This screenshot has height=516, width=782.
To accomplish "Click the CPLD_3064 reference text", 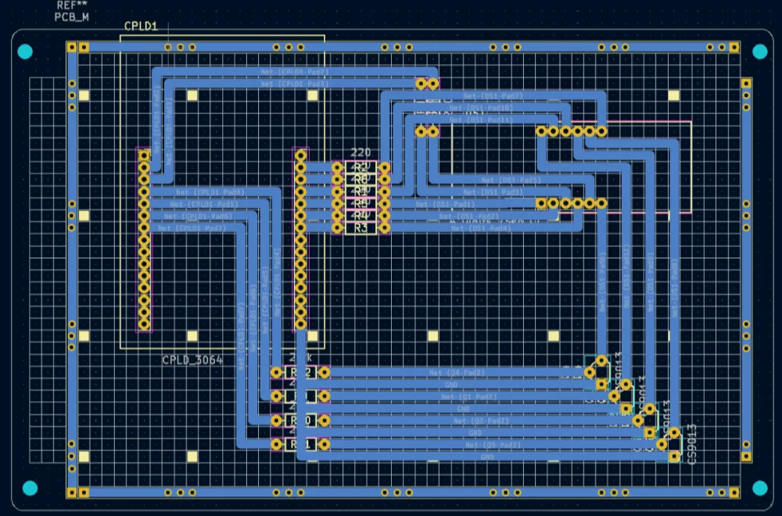I will coord(192,360).
